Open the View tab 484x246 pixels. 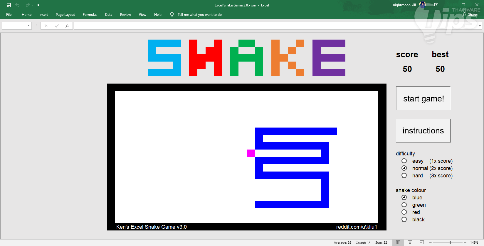pyautogui.click(x=142, y=15)
